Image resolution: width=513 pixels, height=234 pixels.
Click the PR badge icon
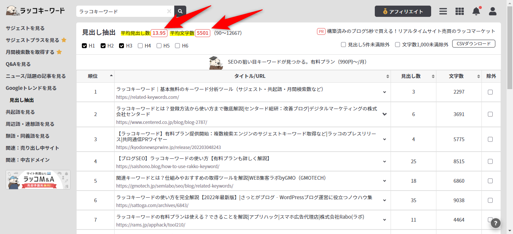pos(321,31)
